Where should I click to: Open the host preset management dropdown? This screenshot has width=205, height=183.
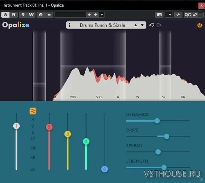pyautogui.click(x=102, y=15)
